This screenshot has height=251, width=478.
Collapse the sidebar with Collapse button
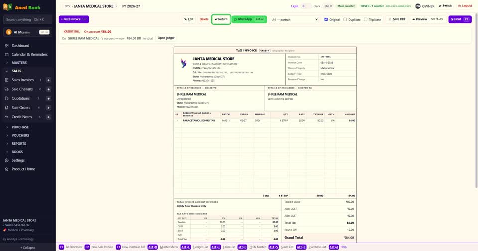point(28,248)
